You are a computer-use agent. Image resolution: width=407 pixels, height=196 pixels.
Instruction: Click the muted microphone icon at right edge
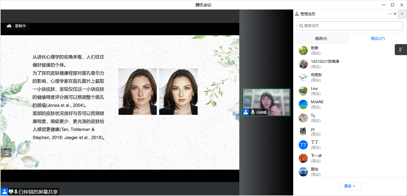(x=400, y=49)
